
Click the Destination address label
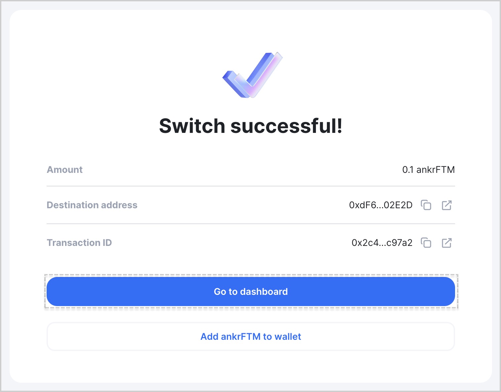[x=92, y=205]
